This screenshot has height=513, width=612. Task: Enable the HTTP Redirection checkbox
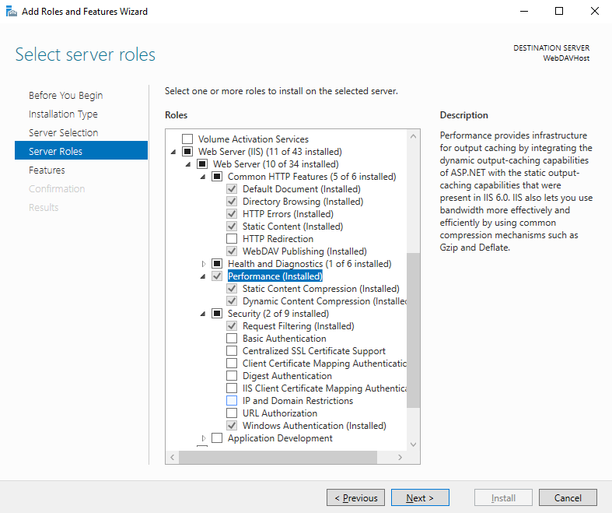click(x=232, y=239)
